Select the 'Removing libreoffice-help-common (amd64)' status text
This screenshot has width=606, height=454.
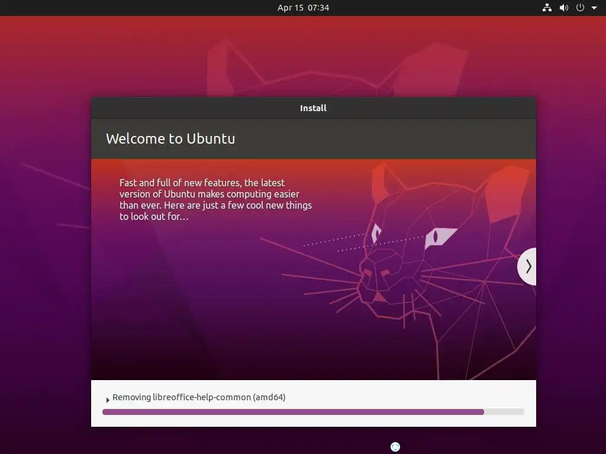click(199, 397)
